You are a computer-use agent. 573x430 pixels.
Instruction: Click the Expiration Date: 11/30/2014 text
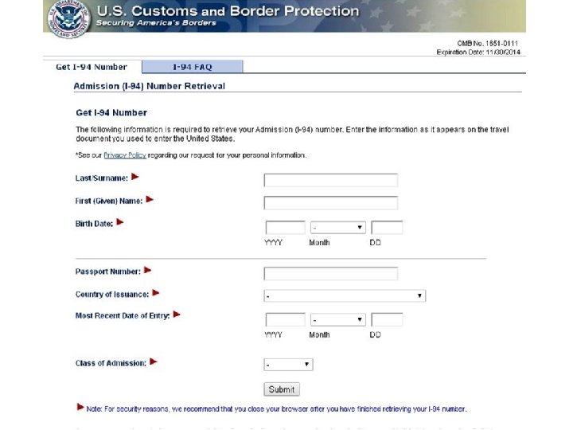pyautogui.click(x=478, y=53)
